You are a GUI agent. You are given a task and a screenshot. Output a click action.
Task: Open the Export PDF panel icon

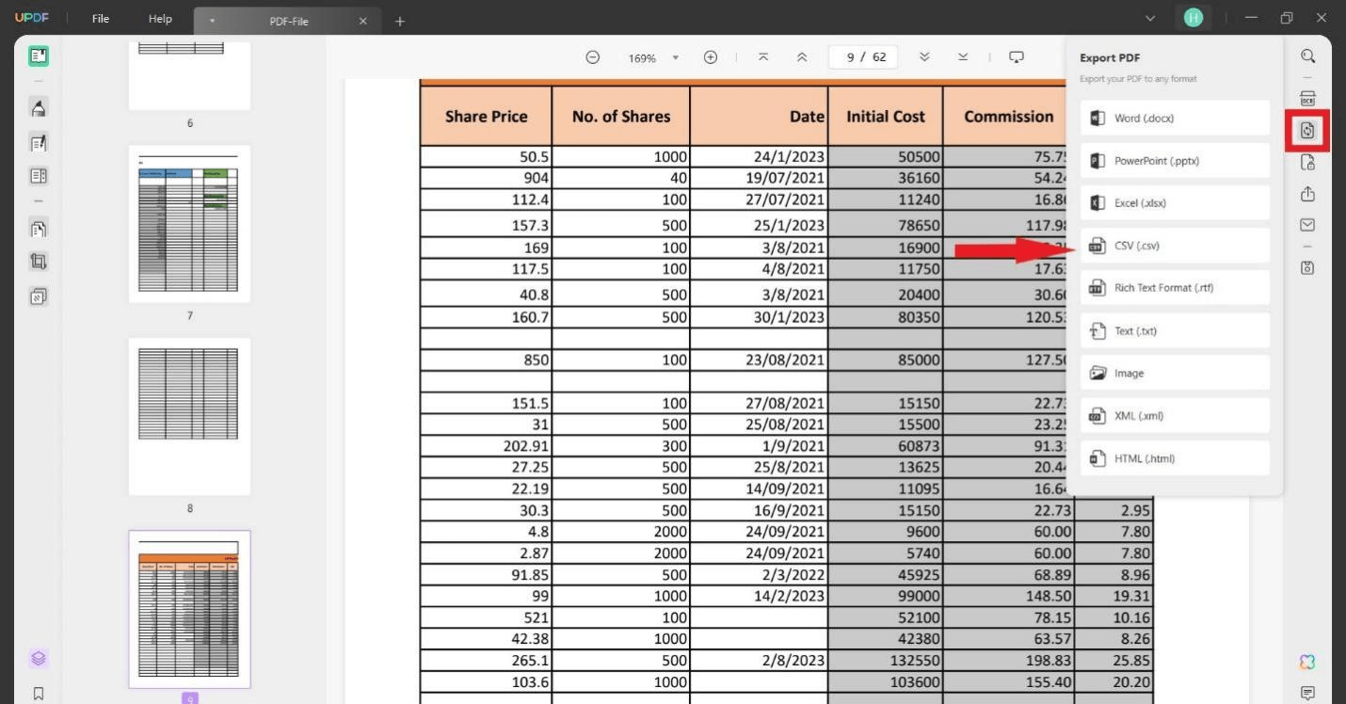click(x=1307, y=130)
